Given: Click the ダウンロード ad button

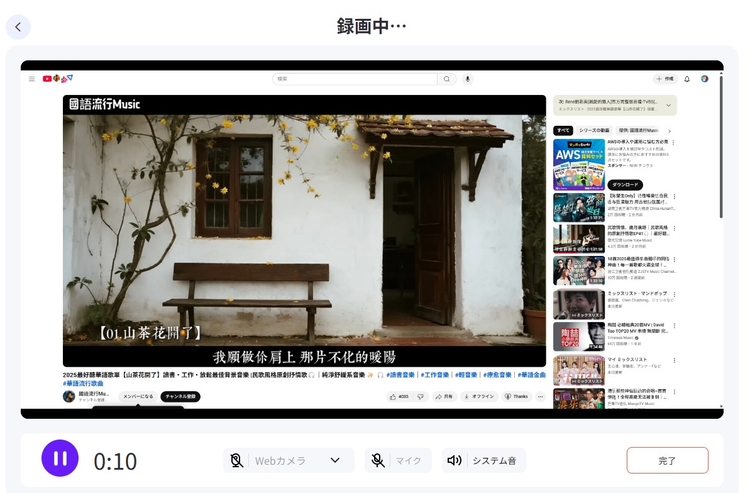Looking at the screenshot, I should coord(625,184).
